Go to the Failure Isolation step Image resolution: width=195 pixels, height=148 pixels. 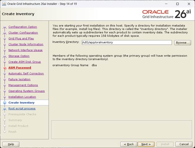[19, 79]
